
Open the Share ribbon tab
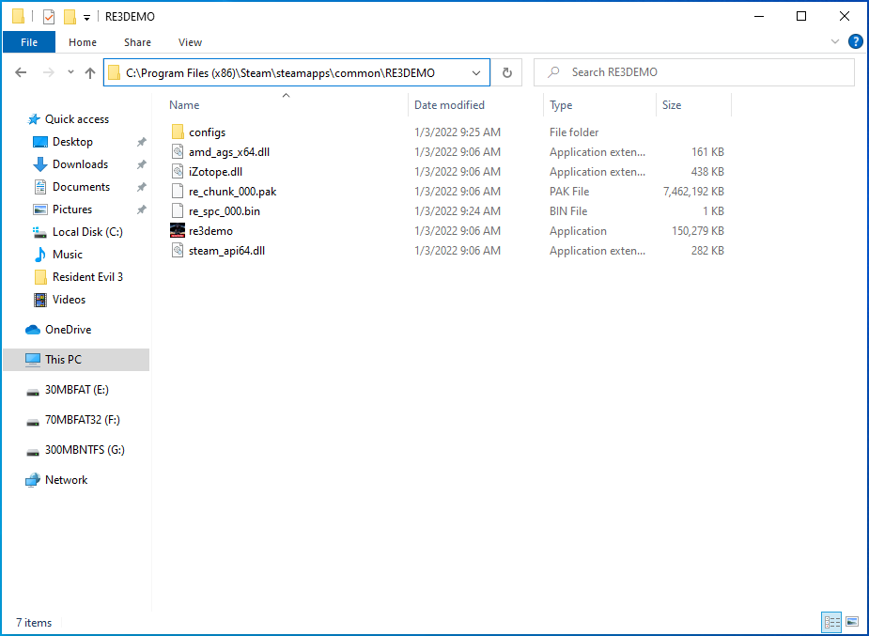pyautogui.click(x=137, y=42)
